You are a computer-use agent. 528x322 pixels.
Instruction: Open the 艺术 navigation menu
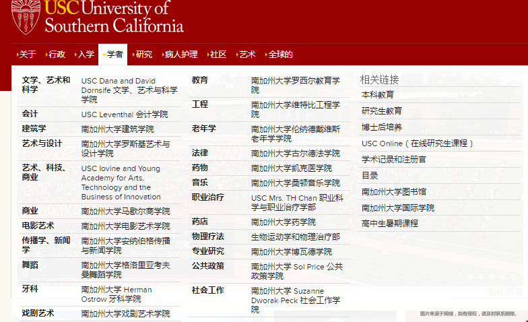click(x=246, y=54)
